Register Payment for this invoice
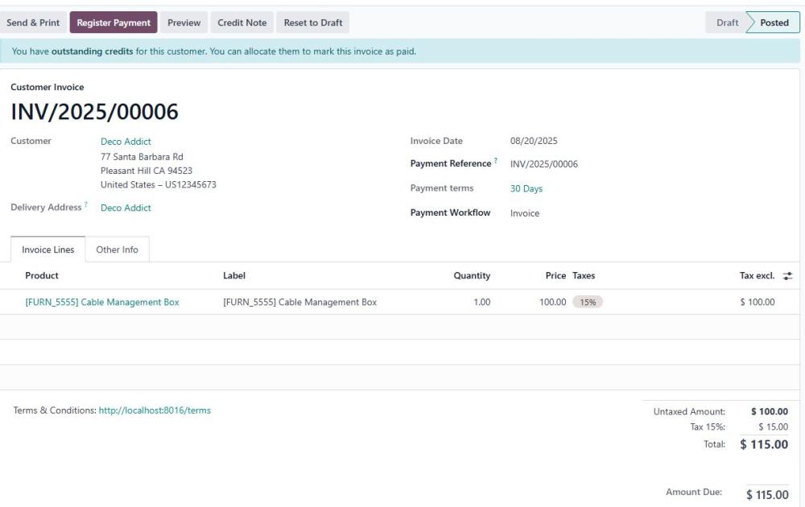Viewport: 805px width, 507px height. (114, 23)
